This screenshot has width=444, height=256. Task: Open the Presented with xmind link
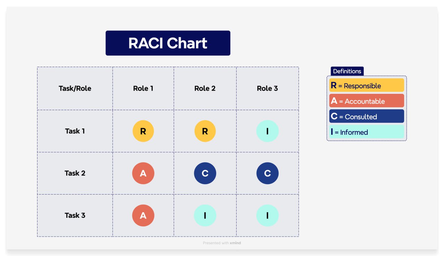(x=222, y=243)
